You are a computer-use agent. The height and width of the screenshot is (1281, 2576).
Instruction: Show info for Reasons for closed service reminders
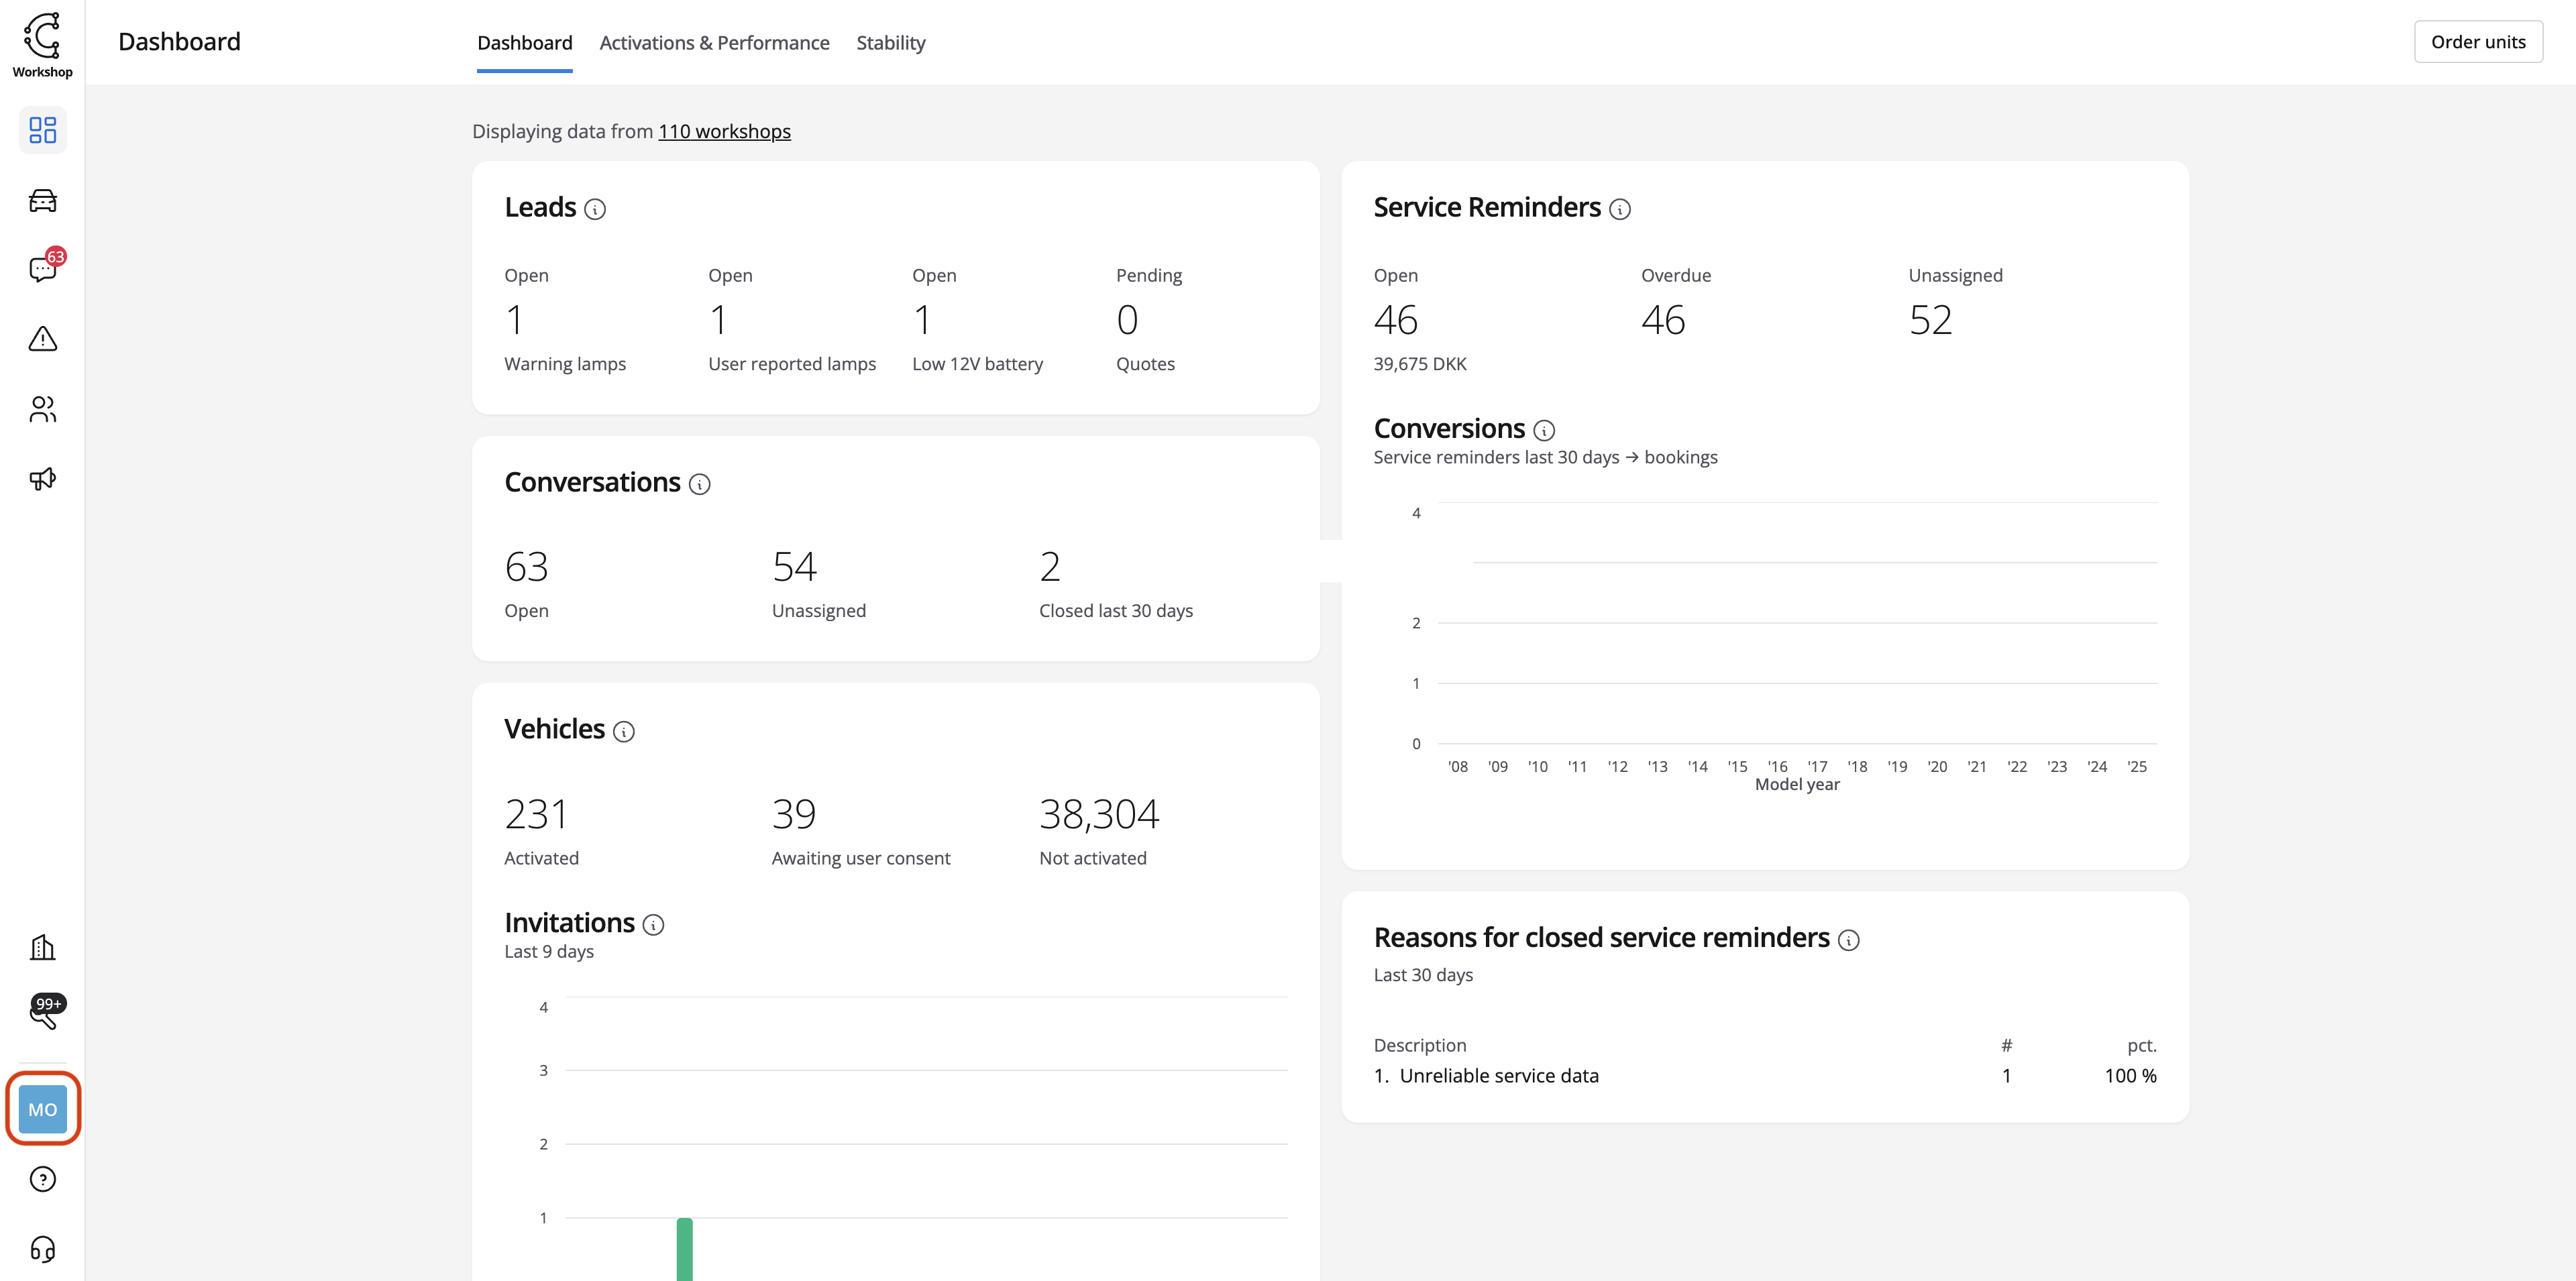click(1849, 940)
